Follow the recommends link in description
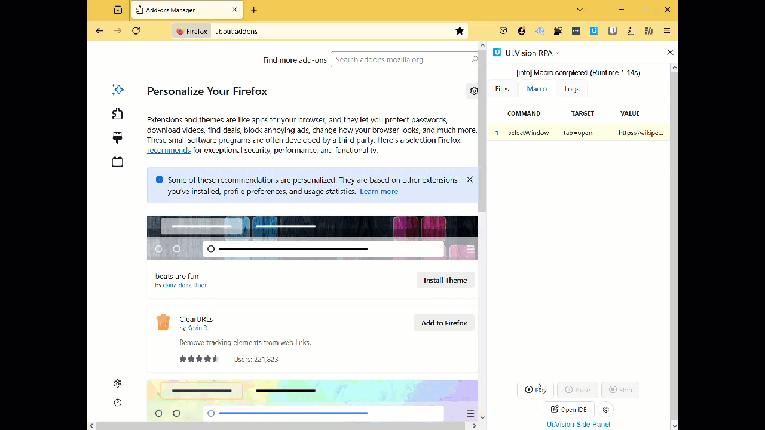 tap(169, 150)
